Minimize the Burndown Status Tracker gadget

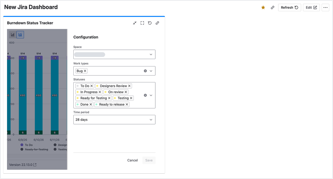tap(135, 23)
